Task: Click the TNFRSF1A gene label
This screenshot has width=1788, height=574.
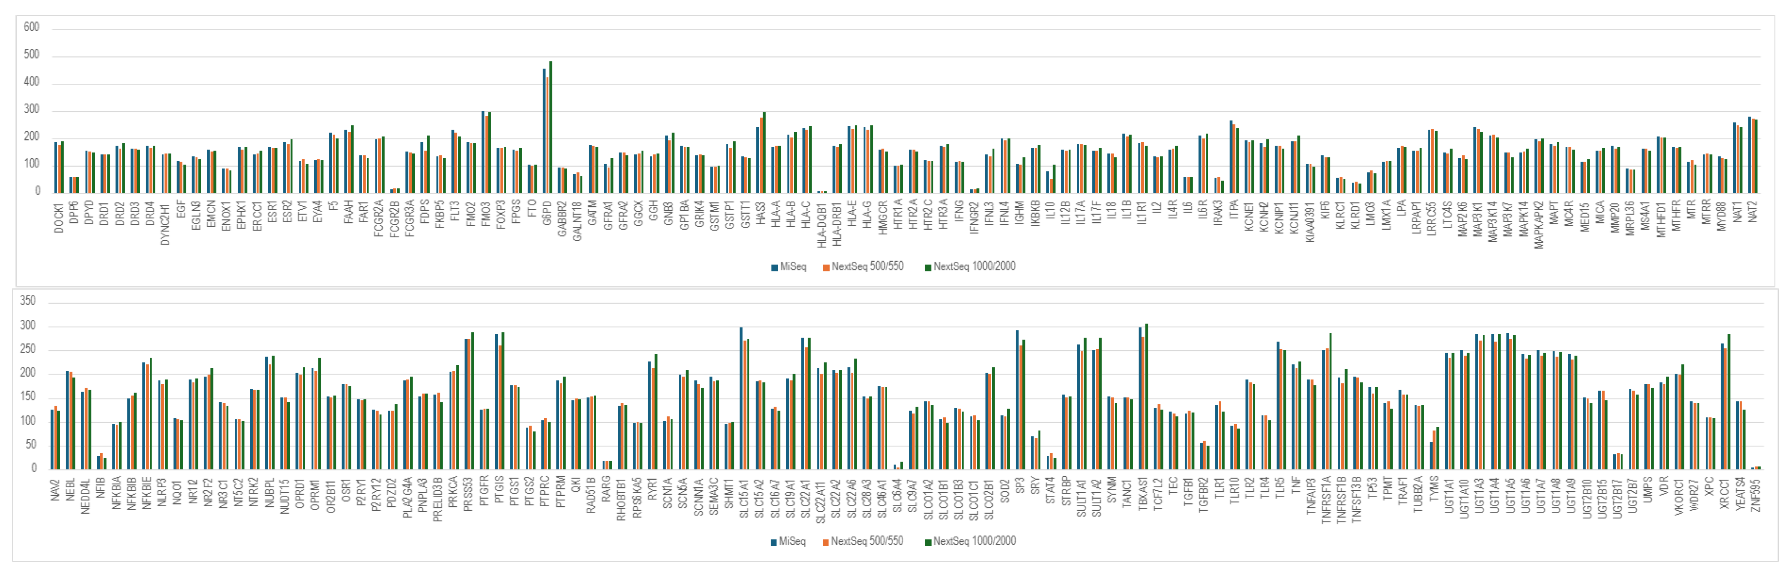Action: [1326, 499]
